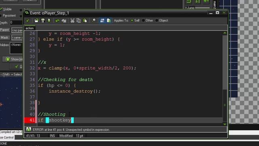Click 'y = room_height -1;' on line 26
259x146 pixels.
[x=74, y=33]
